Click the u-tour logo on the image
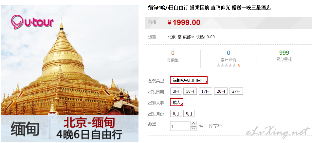Screen dimensions: 313x143 pyautogui.click(x=32, y=22)
